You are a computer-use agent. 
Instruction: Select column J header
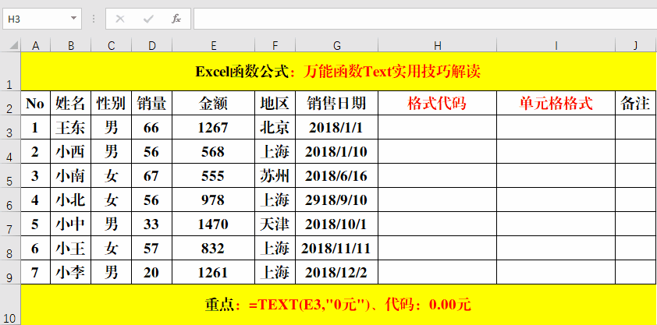pos(636,45)
